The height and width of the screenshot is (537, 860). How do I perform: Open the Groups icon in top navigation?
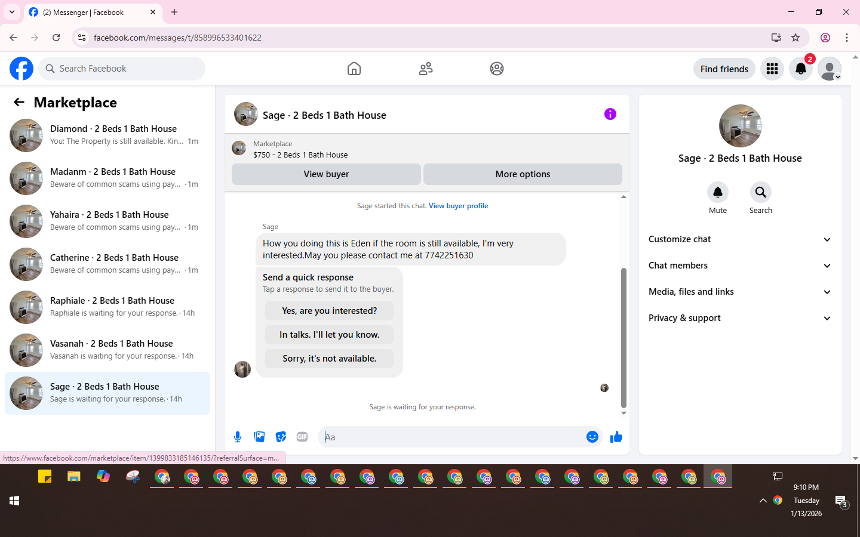pyautogui.click(x=497, y=69)
